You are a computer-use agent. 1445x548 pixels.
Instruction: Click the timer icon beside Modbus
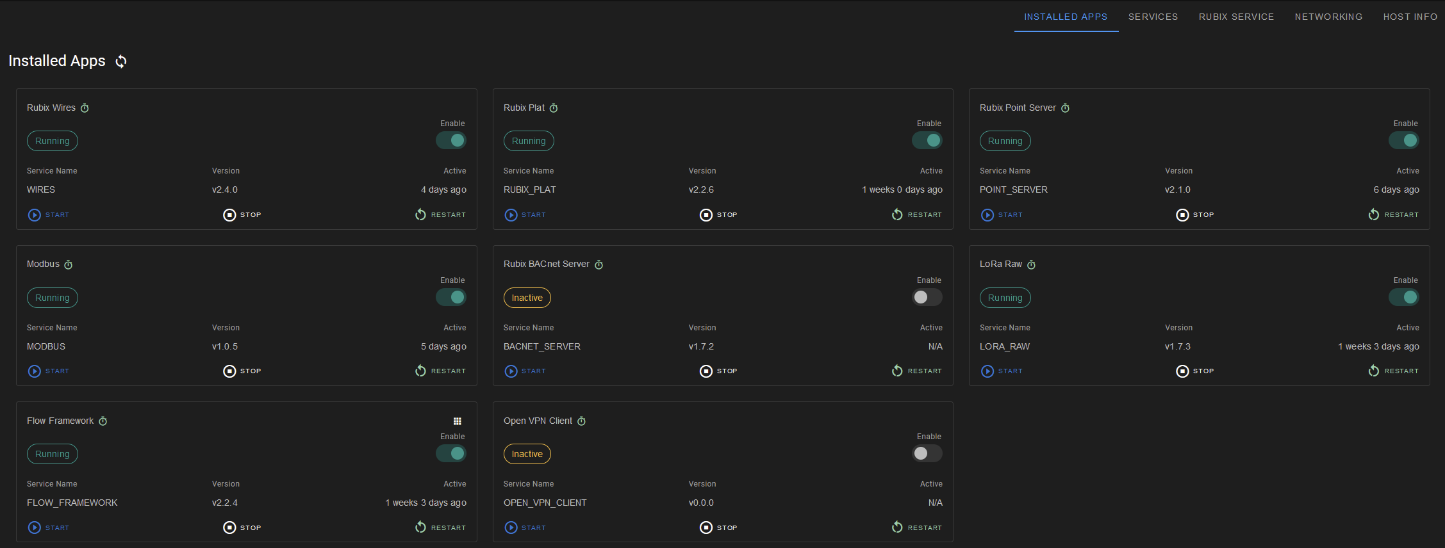[69, 264]
